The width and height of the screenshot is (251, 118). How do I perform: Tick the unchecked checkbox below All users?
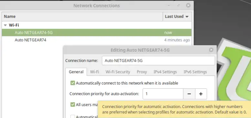pyautogui.click(x=73, y=117)
